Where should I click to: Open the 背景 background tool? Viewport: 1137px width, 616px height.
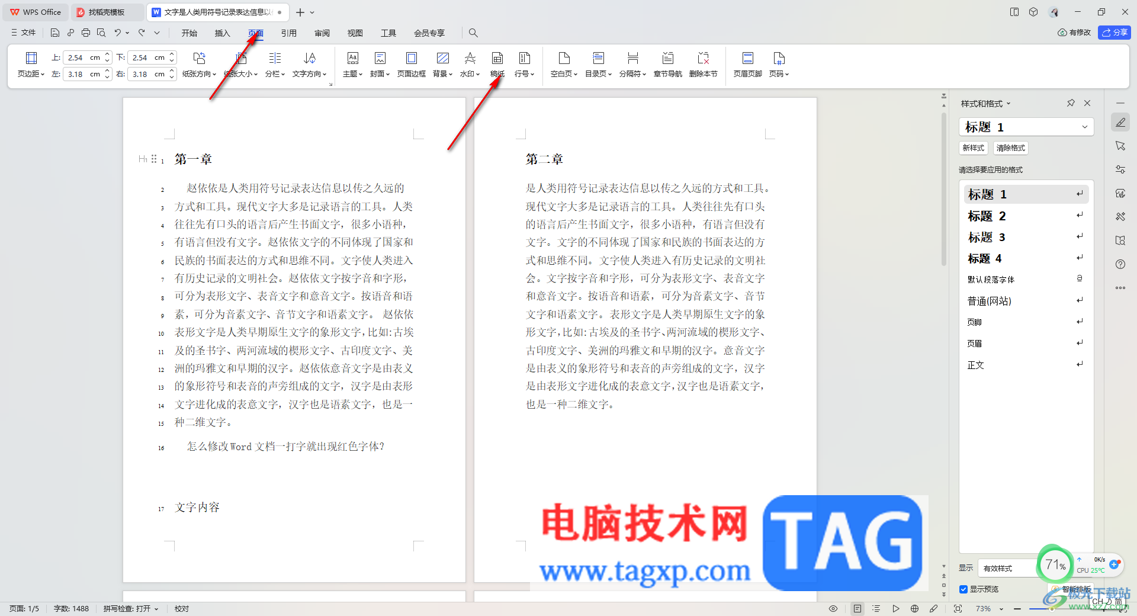click(442, 65)
